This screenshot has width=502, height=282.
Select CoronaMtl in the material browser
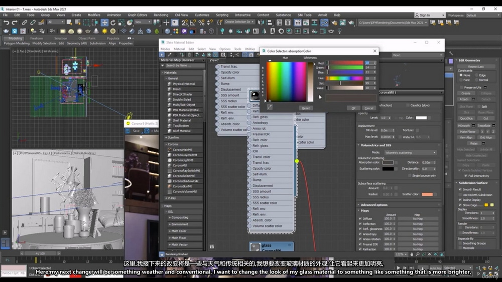(180, 165)
